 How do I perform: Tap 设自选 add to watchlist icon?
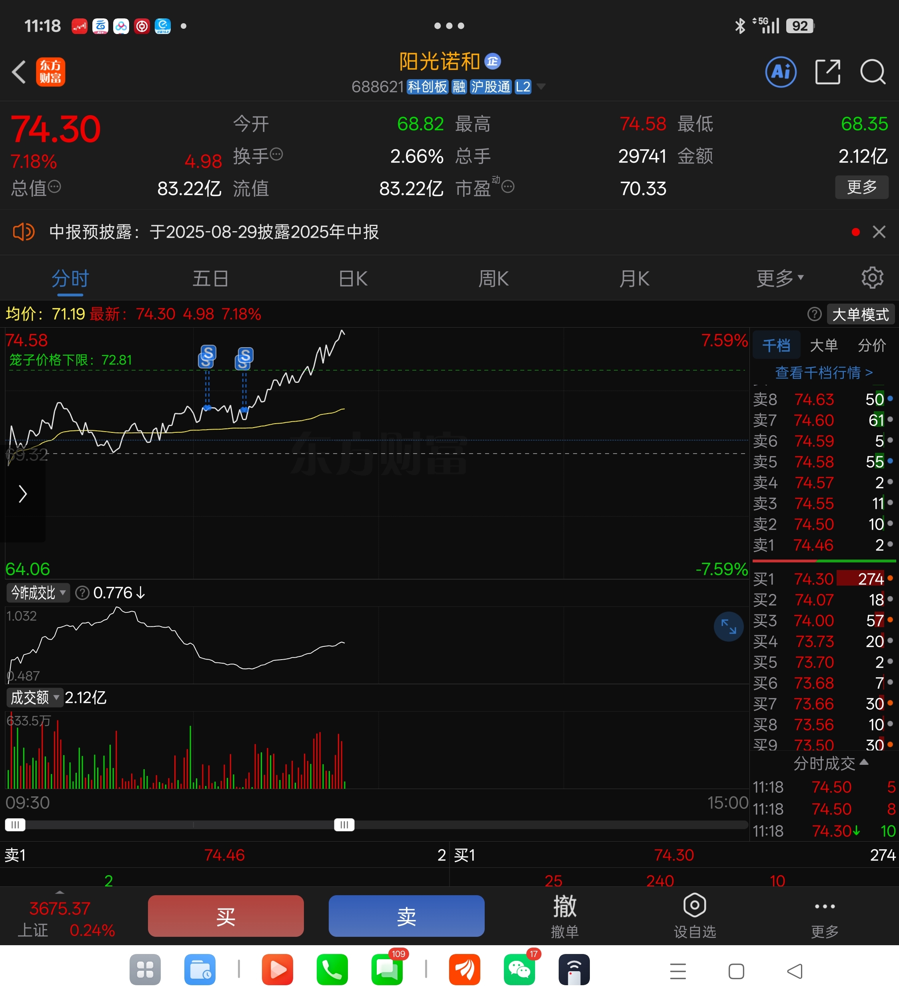(694, 916)
